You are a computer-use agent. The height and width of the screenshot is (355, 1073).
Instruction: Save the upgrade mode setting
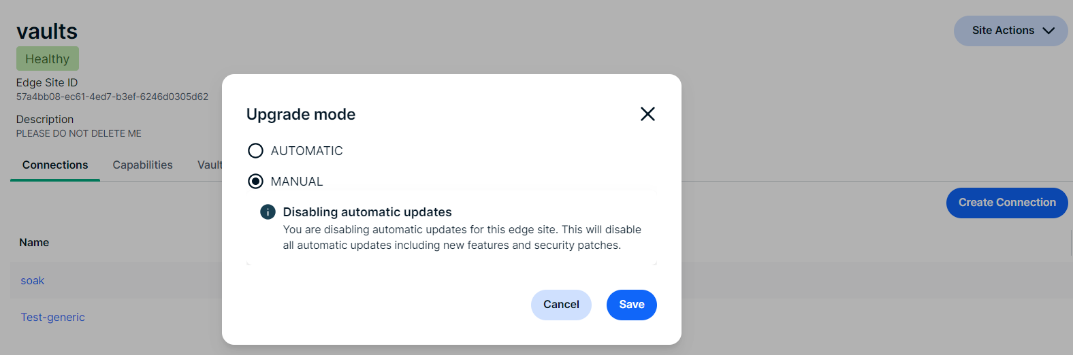631,305
